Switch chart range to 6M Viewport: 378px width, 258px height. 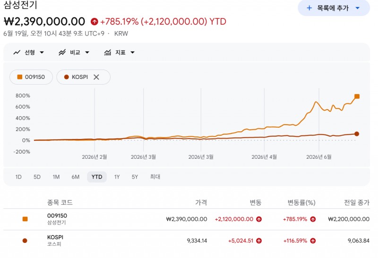(76, 177)
